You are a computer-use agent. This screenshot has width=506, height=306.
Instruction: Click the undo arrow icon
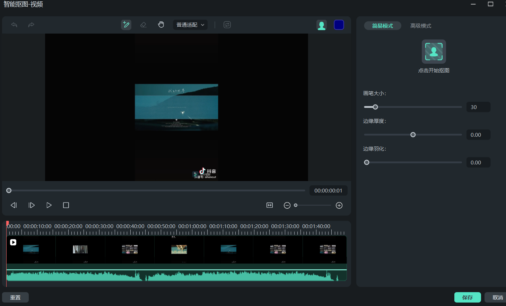(14, 25)
